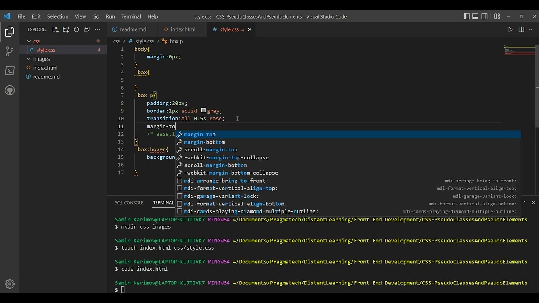Toggle bottom panel layout icon
The width and height of the screenshot is (539, 303).
pos(475,16)
